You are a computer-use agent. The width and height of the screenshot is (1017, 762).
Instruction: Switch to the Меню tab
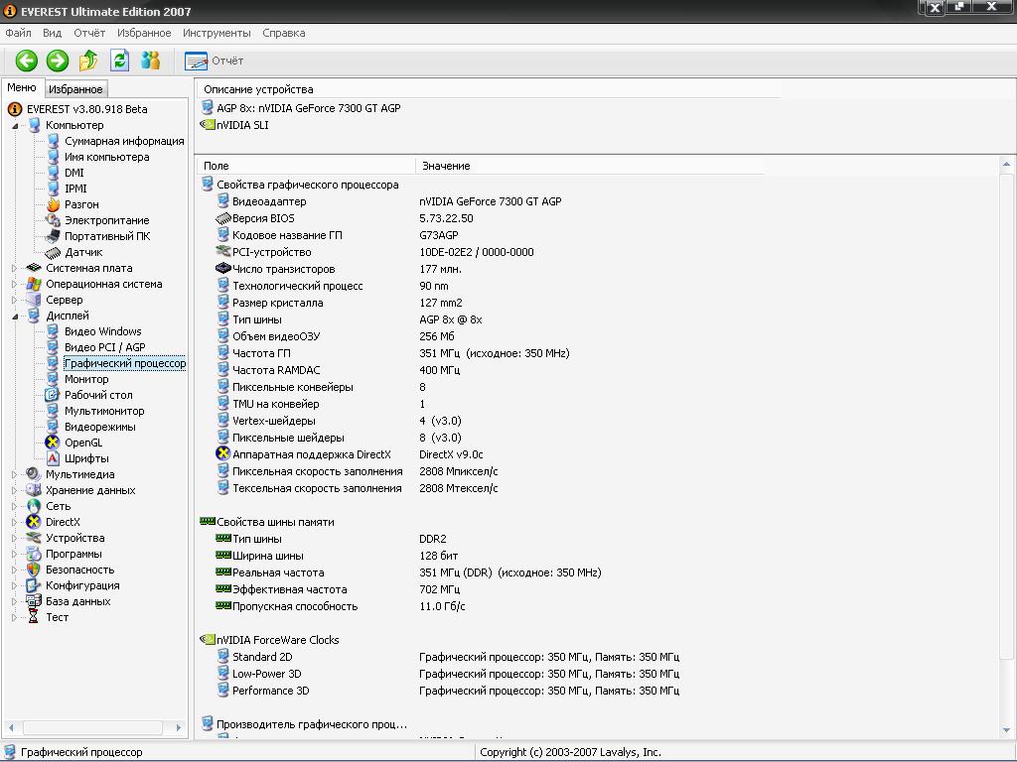pos(22,88)
